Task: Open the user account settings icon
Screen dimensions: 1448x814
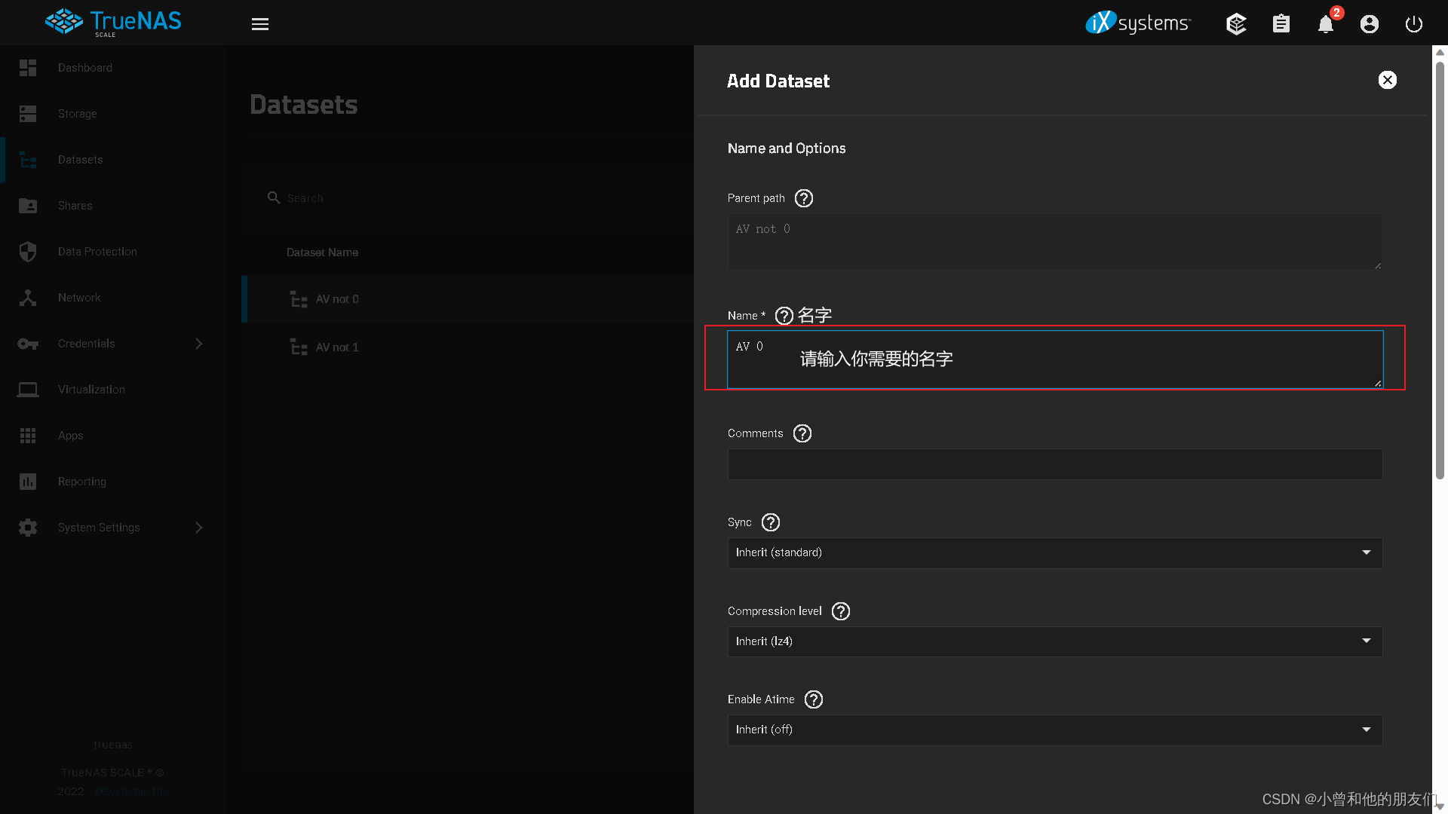Action: 1370,24
